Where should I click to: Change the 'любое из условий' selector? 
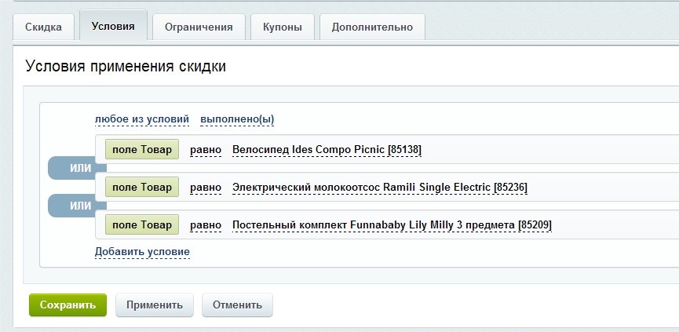click(142, 119)
